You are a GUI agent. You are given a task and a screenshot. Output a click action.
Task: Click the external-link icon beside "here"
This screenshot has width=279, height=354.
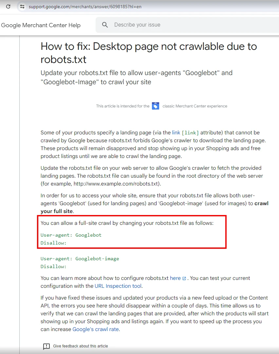coord(183,278)
